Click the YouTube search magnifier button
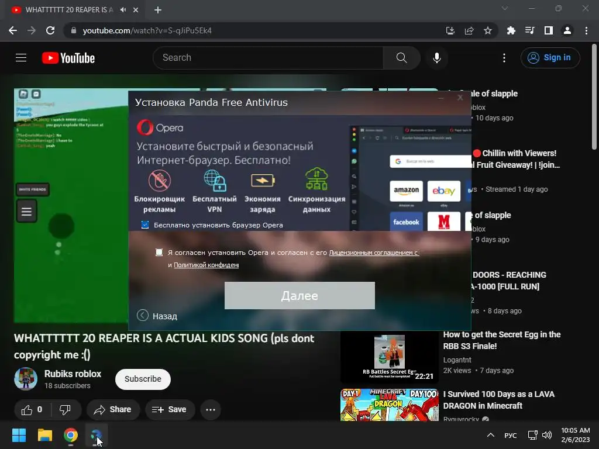 [x=401, y=58]
